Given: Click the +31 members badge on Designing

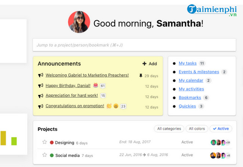Looking at the screenshot, I should (228, 142).
